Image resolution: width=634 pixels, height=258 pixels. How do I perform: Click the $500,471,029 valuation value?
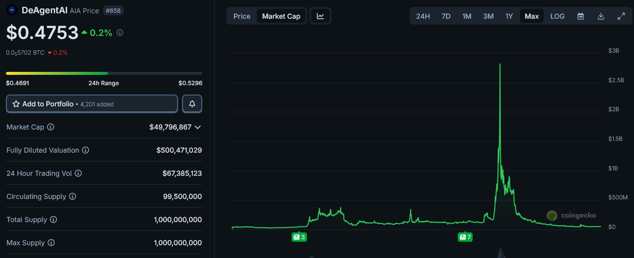179,150
